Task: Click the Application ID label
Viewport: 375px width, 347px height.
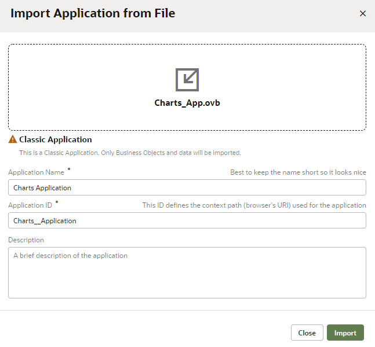Action: point(30,205)
